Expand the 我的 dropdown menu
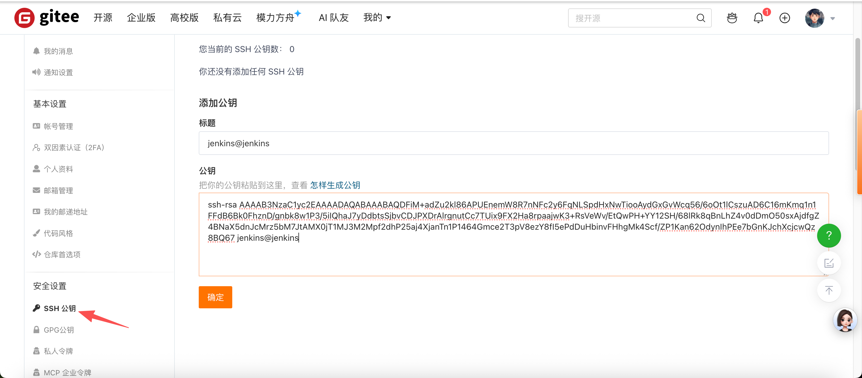This screenshot has width=862, height=378. pos(377,18)
